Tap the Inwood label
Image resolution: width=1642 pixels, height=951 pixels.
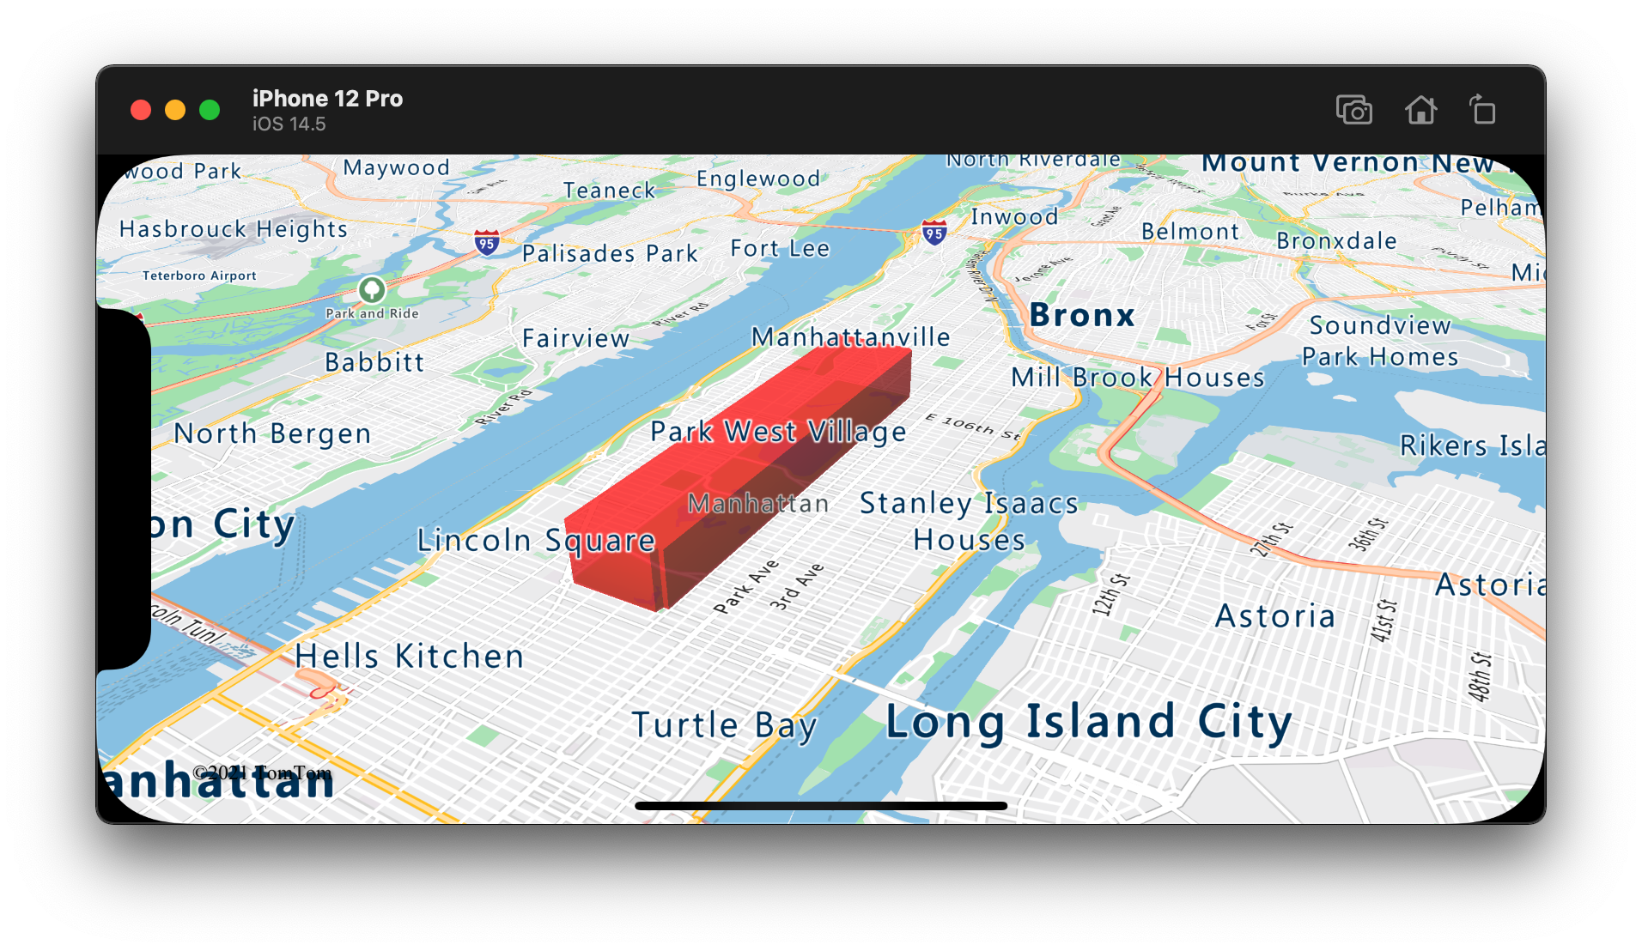[x=1014, y=217]
